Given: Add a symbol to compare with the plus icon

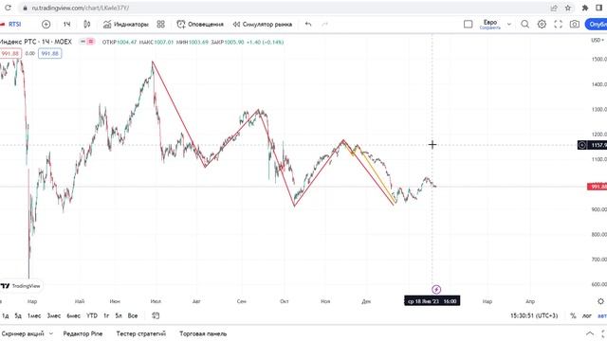Looking at the screenshot, I should coord(46,25).
